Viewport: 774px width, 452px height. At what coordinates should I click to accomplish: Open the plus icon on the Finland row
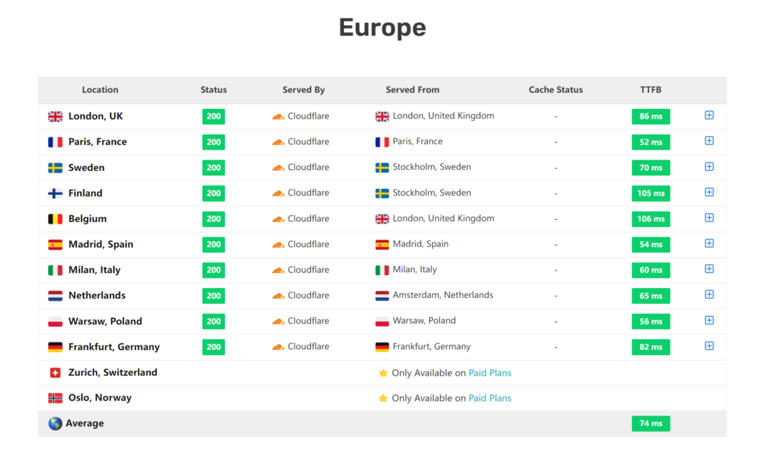click(709, 193)
